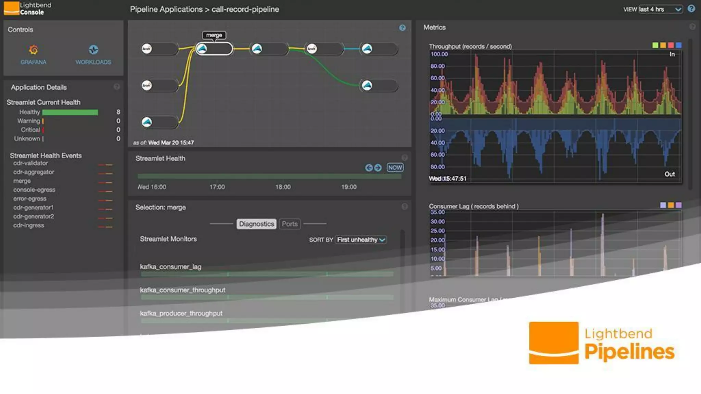Step Streamlet Health timeline forward
701x394 pixels.
coord(378,168)
